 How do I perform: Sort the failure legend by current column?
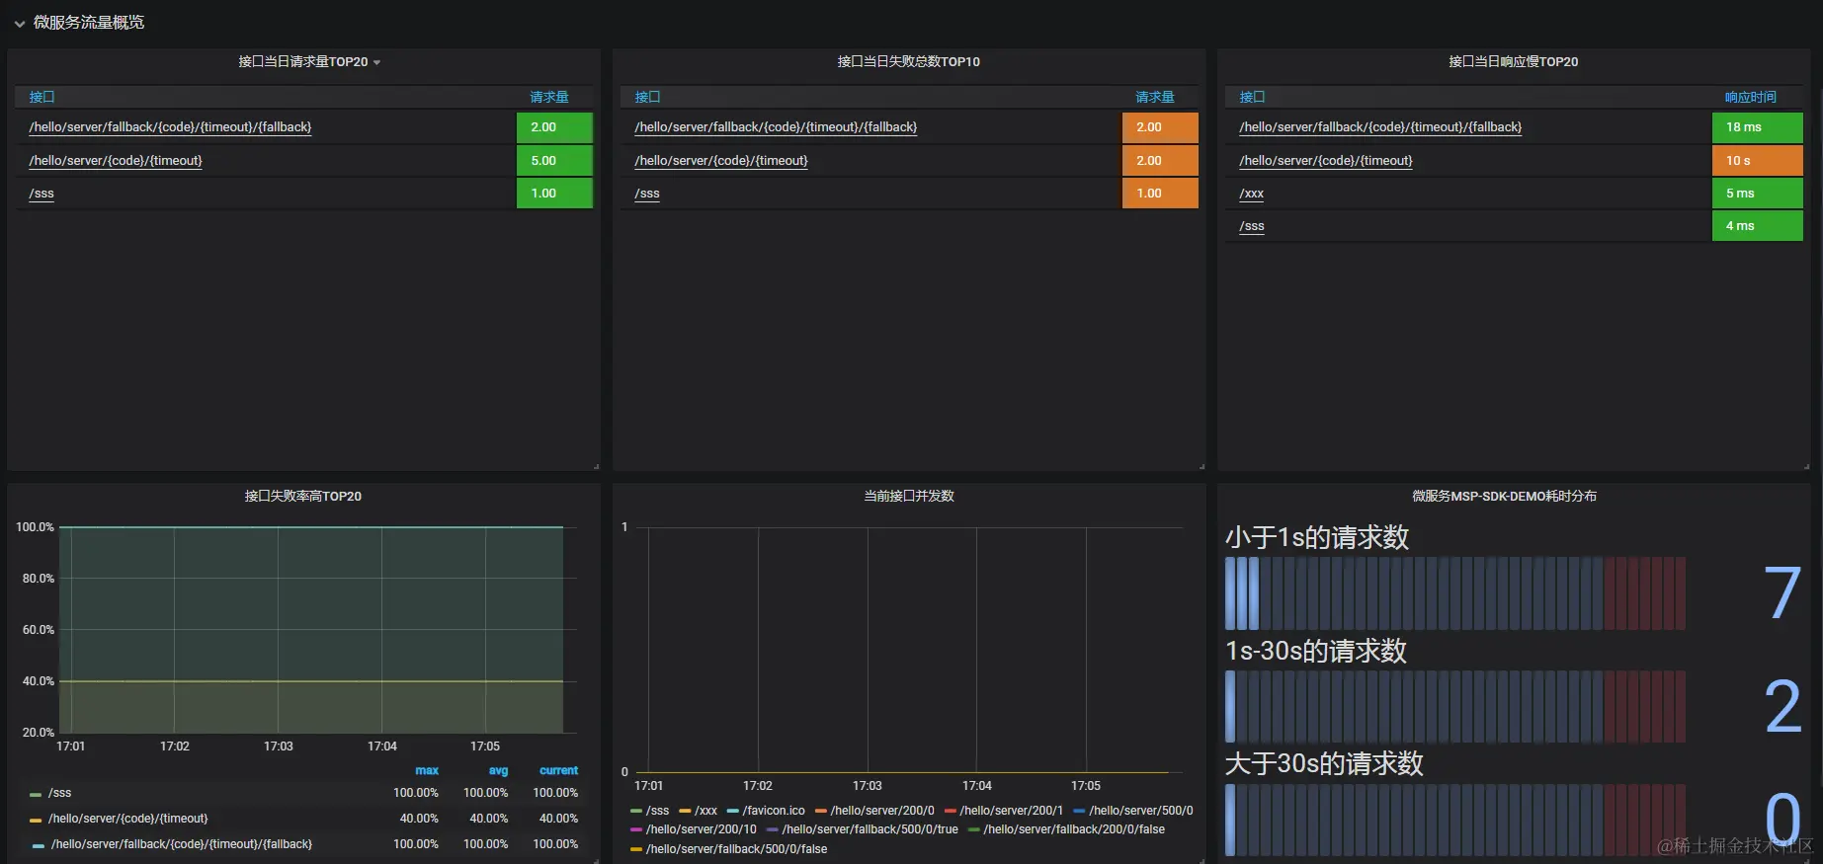(558, 770)
